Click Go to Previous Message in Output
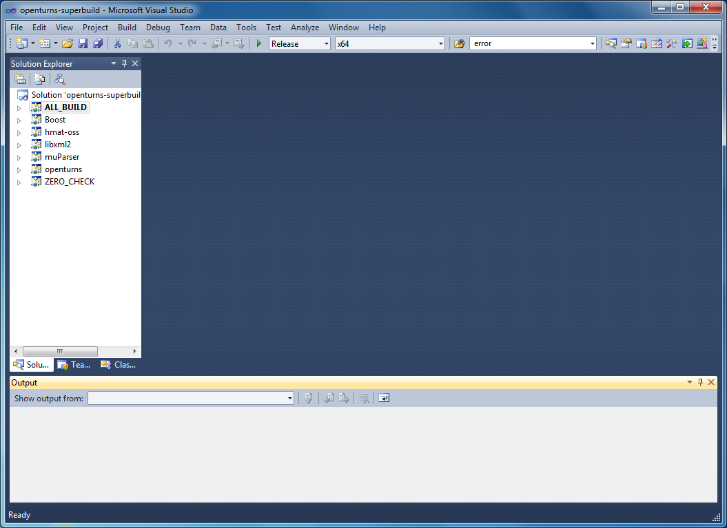727x528 pixels. (x=329, y=398)
